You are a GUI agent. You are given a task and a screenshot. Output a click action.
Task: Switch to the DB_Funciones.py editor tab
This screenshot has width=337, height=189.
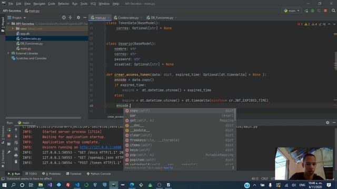(162, 17)
